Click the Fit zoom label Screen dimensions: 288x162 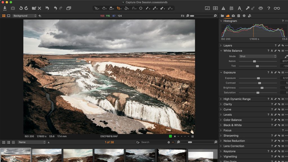[183, 16]
